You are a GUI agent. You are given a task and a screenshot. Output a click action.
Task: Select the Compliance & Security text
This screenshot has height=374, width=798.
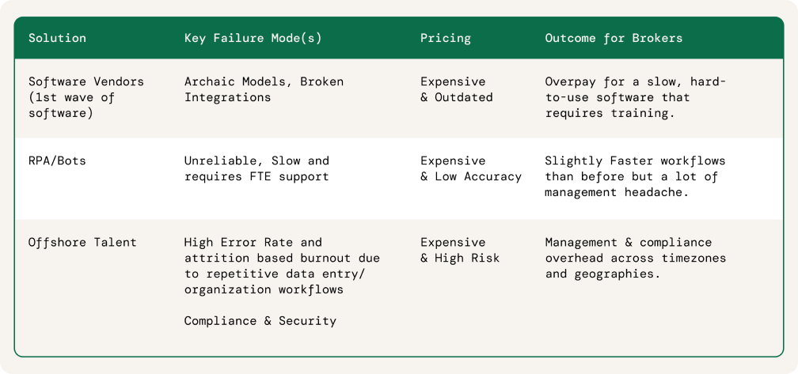[260, 320]
